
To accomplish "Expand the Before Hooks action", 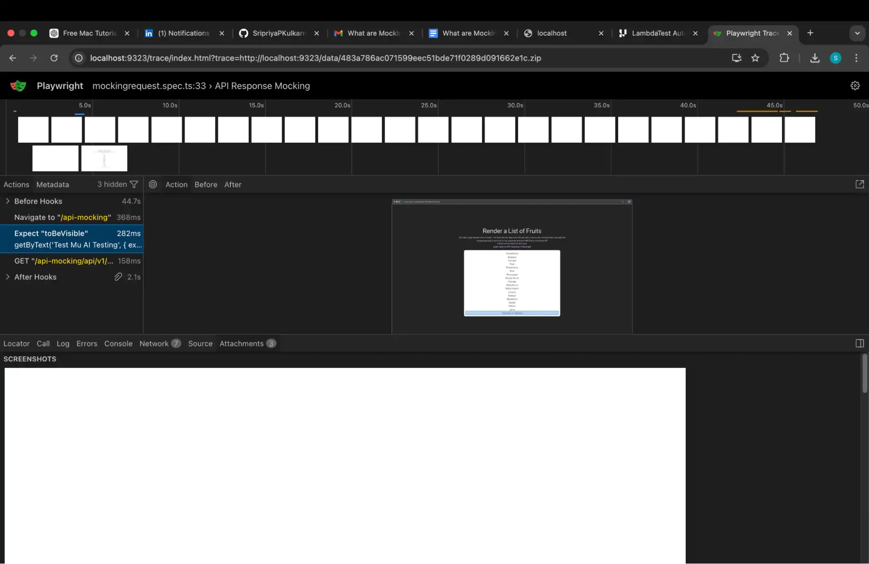I will tap(7, 201).
